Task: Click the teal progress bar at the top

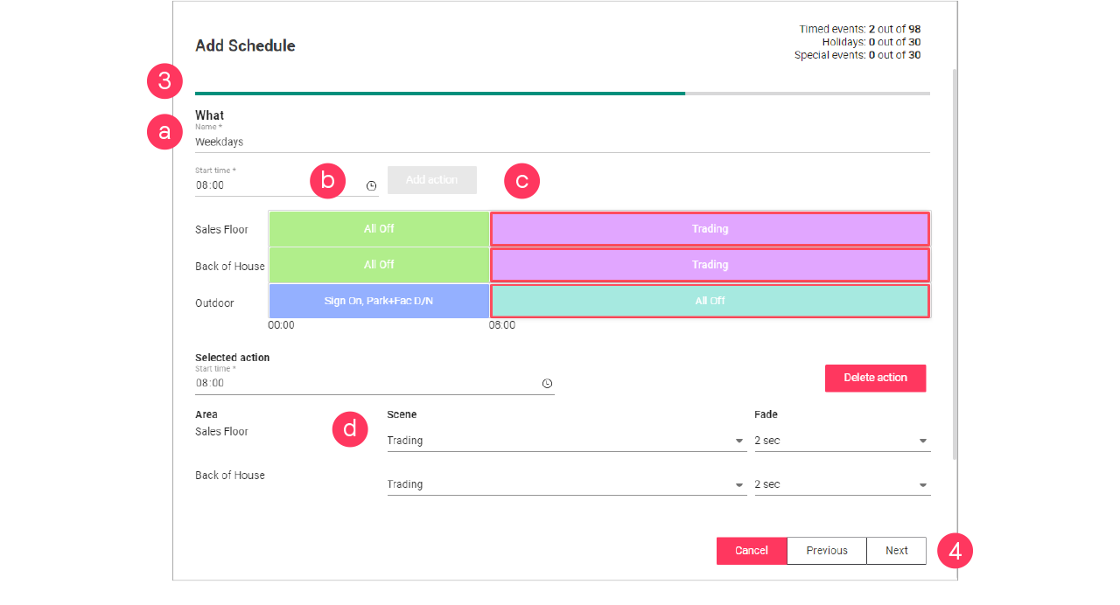Action: [437, 93]
